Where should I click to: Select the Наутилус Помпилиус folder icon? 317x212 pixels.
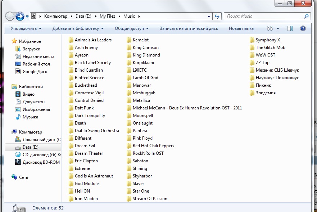coord(252,78)
